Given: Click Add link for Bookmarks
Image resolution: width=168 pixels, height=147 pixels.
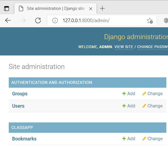Looking at the screenshot, I should [x=131, y=139].
